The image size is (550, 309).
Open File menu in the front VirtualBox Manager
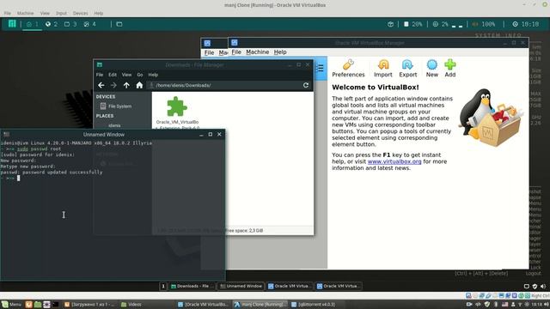pyautogui.click(x=236, y=51)
